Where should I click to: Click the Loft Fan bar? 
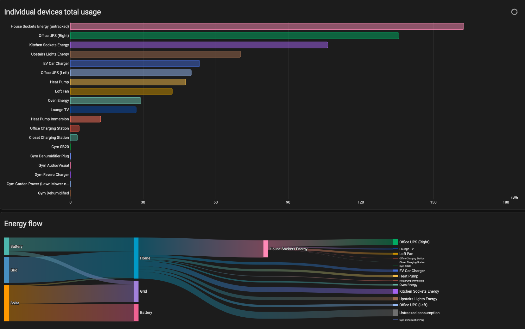(x=121, y=91)
